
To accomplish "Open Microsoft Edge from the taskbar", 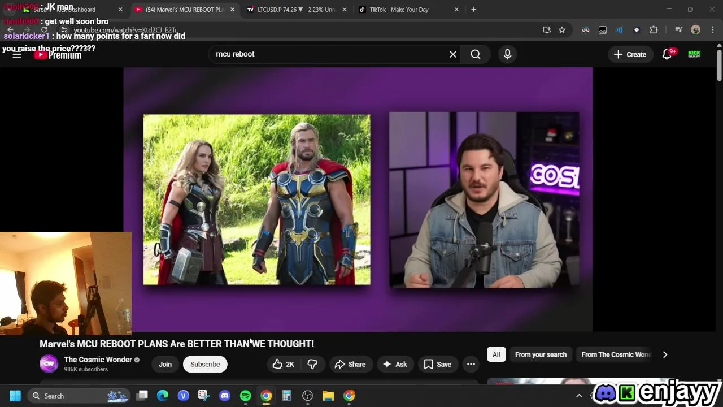I will pos(163,396).
